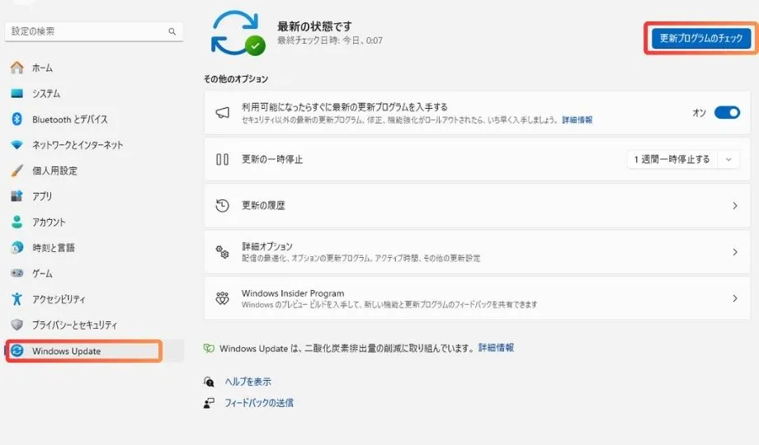Expand 更新の履歴 chevron
Image resolution: width=759 pixels, height=445 pixels.
(735, 205)
